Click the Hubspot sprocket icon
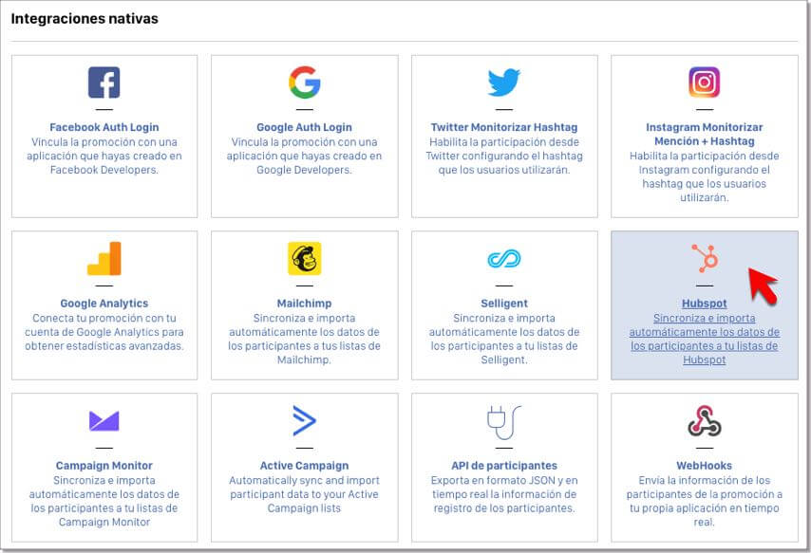This screenshot has width=811, height=553. click(x=704, y=258)
